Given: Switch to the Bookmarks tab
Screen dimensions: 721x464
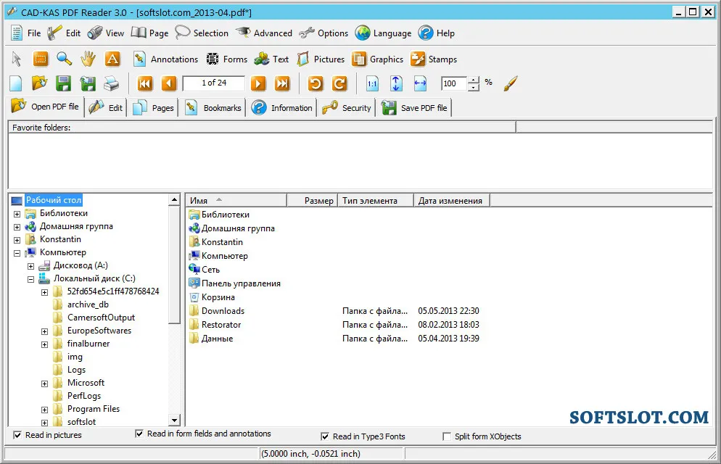Looking at the screenshot, I should coord(213,108).
